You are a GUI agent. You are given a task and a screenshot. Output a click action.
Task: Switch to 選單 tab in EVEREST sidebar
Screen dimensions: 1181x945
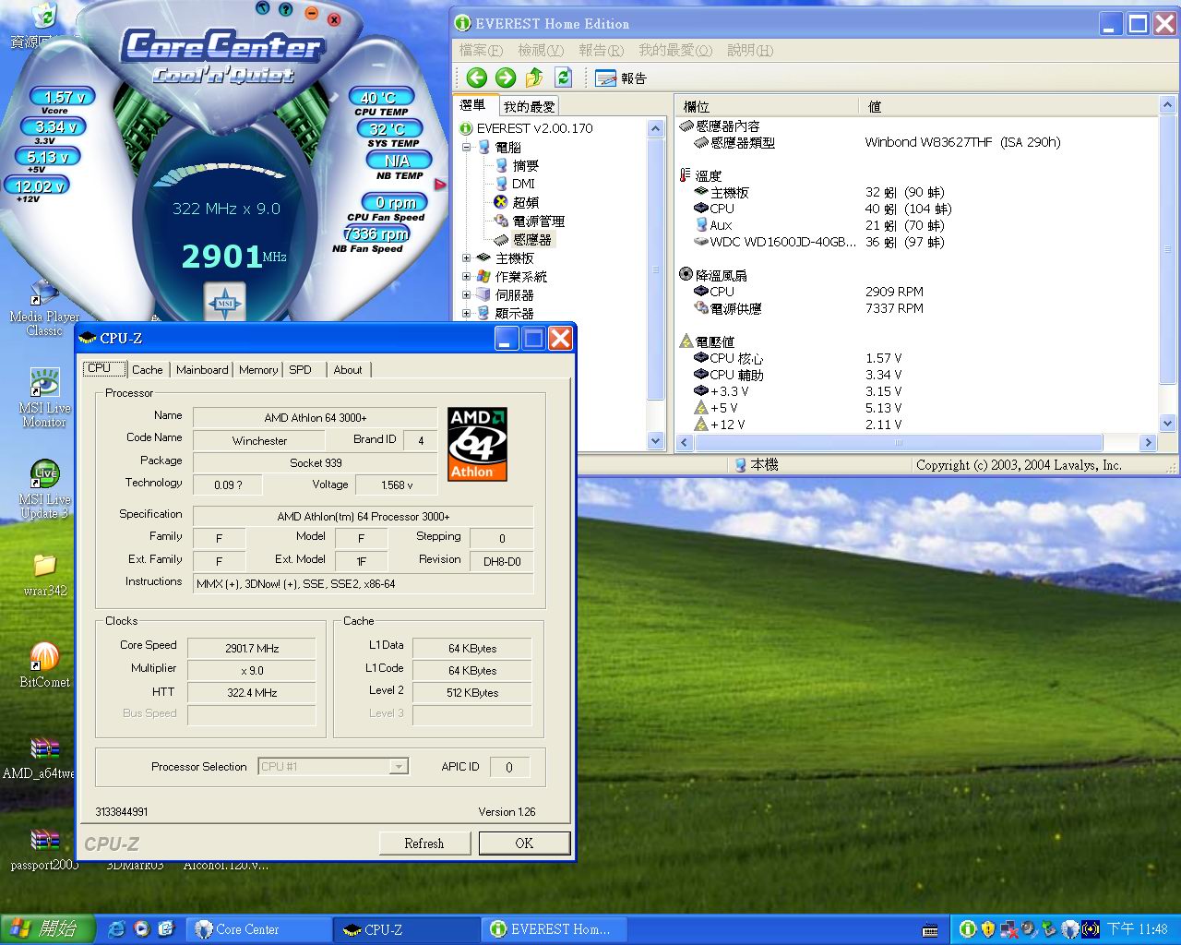tap(473, 105)
